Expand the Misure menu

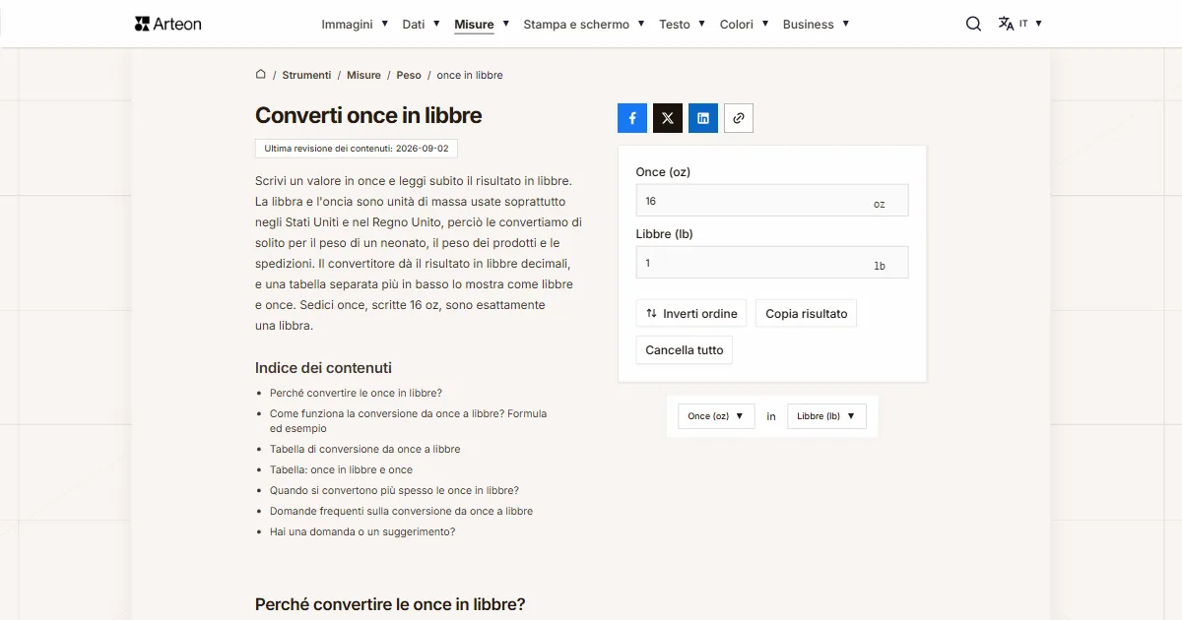click(x=482, y=24)
